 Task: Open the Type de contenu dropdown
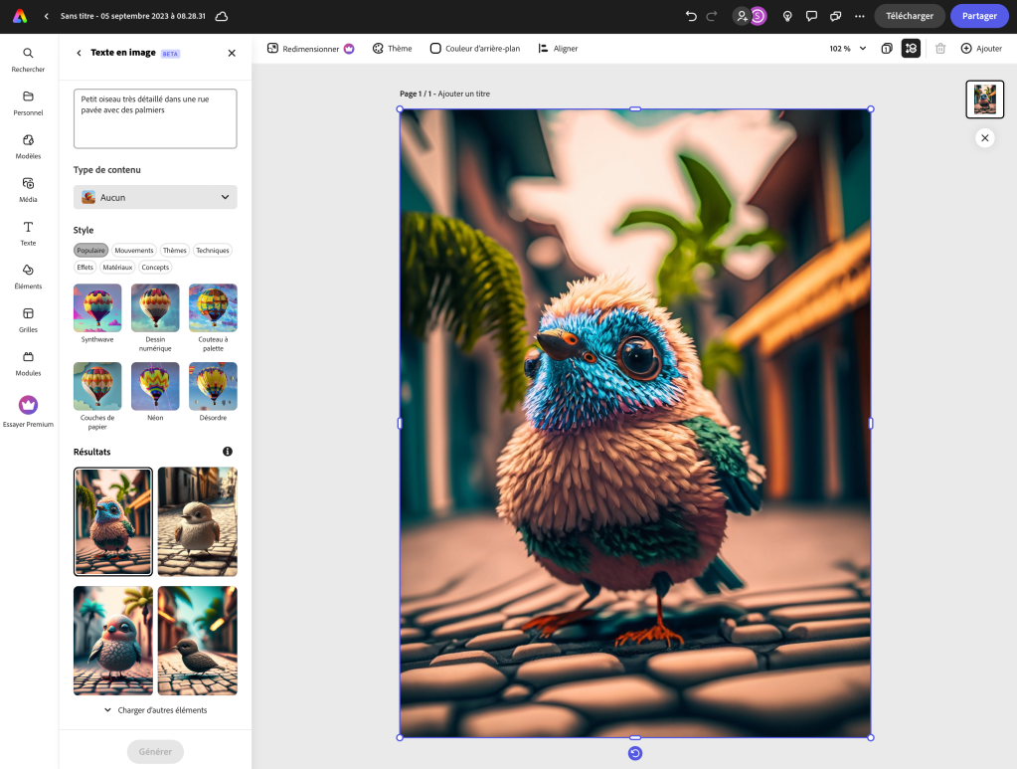[x=155, y=197]
